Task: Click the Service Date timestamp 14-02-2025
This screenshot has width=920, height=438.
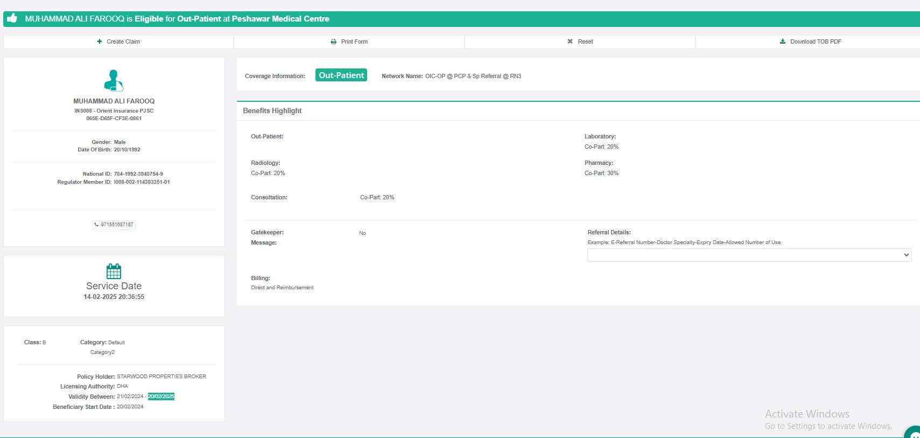Action: coord(114,297)
